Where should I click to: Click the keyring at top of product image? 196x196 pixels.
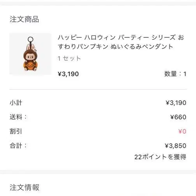(30, 39)
